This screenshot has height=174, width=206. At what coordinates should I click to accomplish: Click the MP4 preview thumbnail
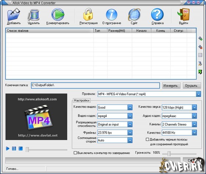coord(36,117)
